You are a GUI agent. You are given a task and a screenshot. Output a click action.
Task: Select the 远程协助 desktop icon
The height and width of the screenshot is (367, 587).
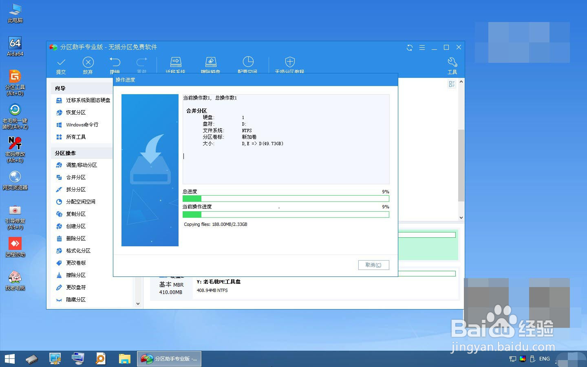15,247
